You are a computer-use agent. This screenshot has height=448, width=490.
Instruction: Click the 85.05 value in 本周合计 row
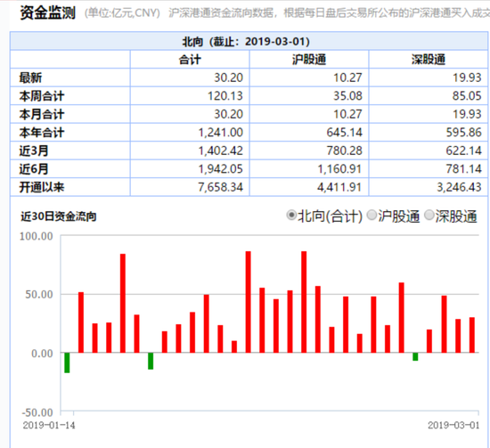pyautogui.click(x=467, y=96)
